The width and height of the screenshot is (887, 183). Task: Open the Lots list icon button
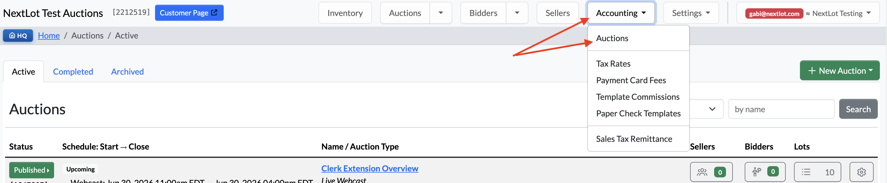pos(817,172)
